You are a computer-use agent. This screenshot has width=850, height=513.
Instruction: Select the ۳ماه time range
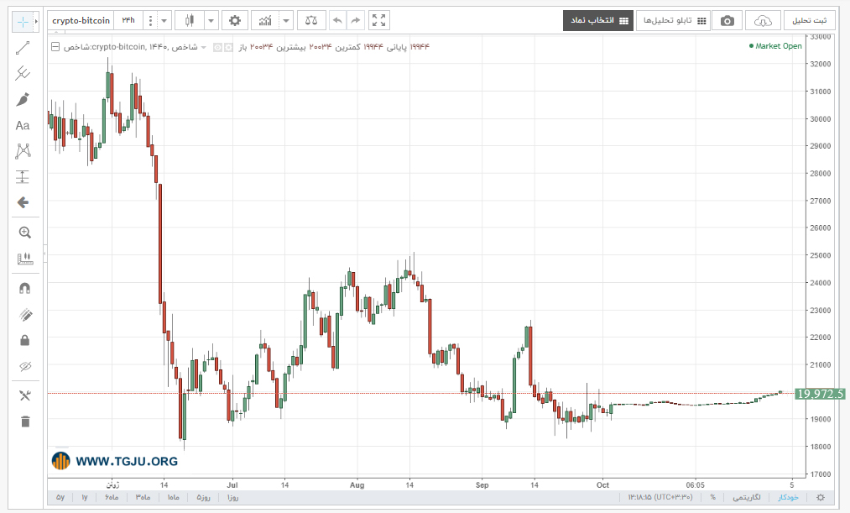[x=143, y=497]
